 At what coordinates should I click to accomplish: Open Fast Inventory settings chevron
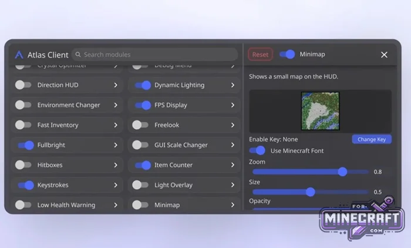[x=116, y=125]
